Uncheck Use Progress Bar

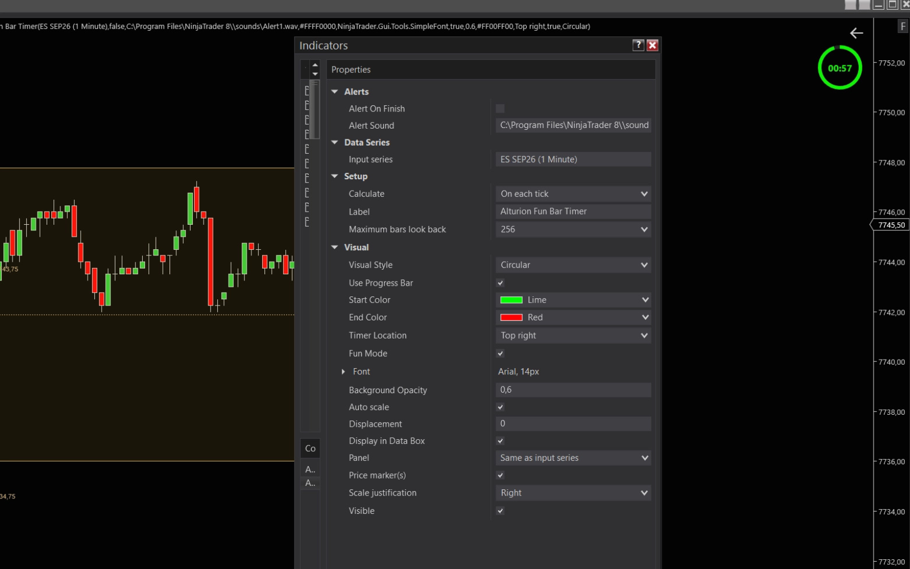point(500,283)
